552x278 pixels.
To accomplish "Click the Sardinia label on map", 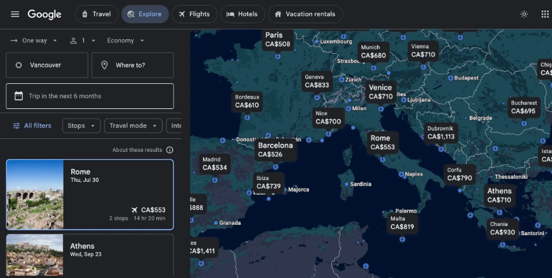I will [361, 184].
